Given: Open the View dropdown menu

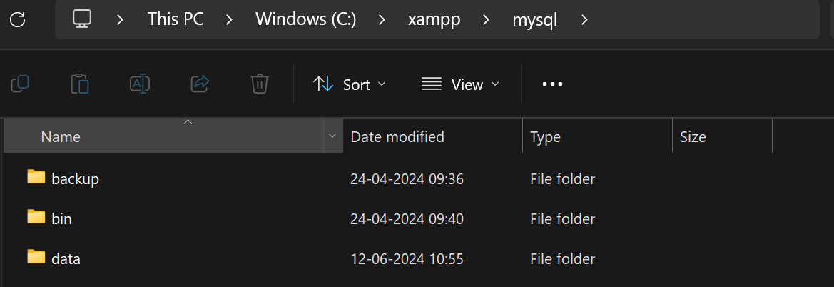Looking at the screenshot, I should 461,84.
